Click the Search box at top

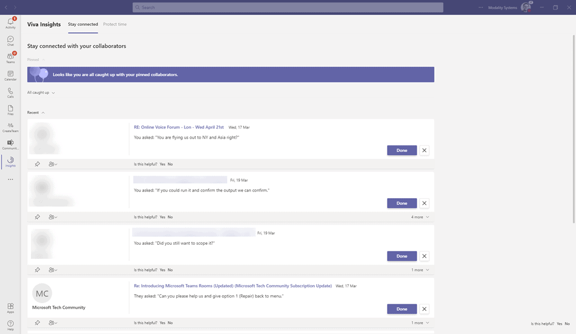pos(287,7)
